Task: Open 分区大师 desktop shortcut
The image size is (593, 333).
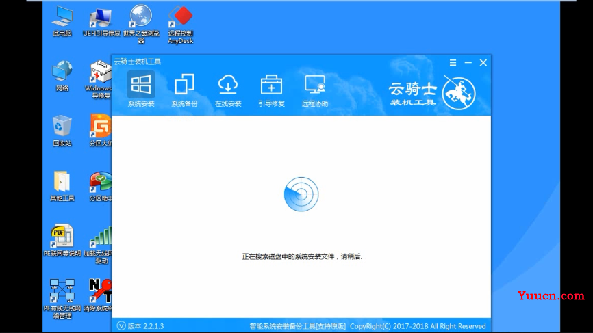Action: click(x=101, y=131)
